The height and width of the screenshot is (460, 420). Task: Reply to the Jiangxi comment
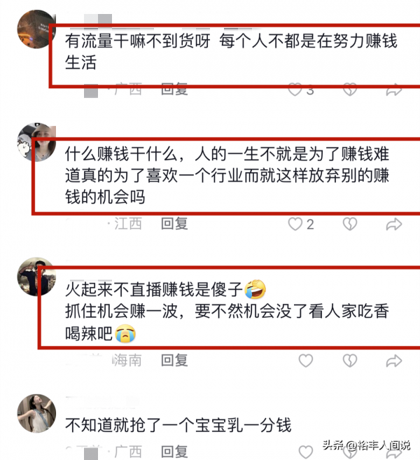(174, 224)
